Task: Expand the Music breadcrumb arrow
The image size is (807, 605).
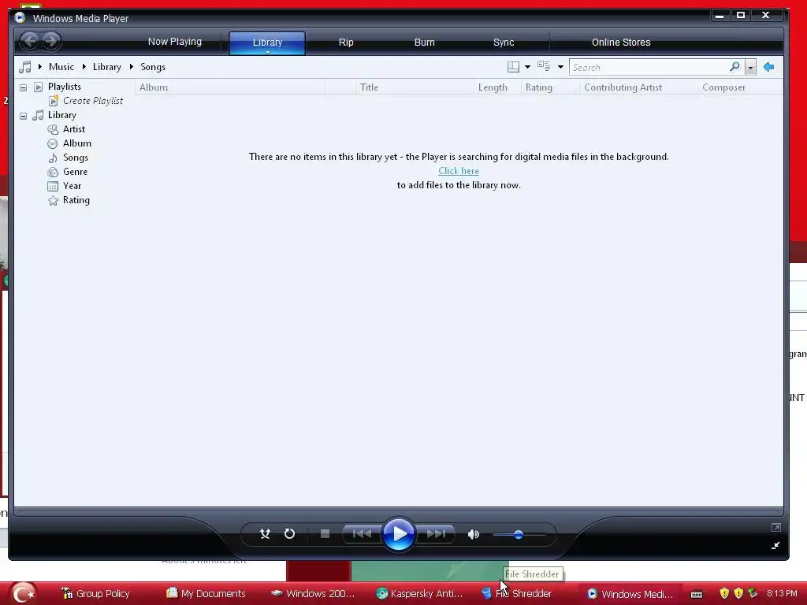Action: [x=40, y=67]
